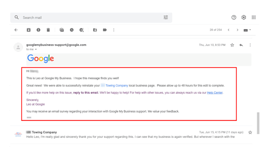
Task: Open Labels menu
Action: (x=105, y=30)
